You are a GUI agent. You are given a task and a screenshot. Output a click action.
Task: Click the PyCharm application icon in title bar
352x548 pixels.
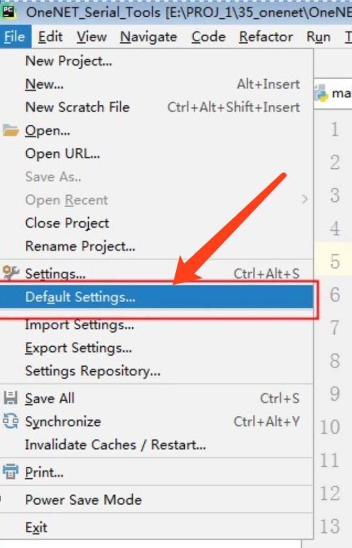pyautogui.click(x=8, y=11)
